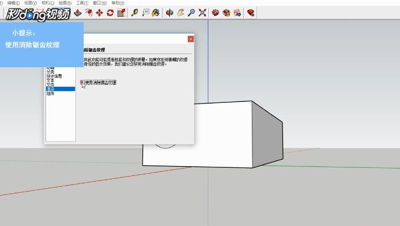Click the Zoom Extents tool
Image resolution: width=400 pixels, height=226 pixels.
click(x=202, y=13)
